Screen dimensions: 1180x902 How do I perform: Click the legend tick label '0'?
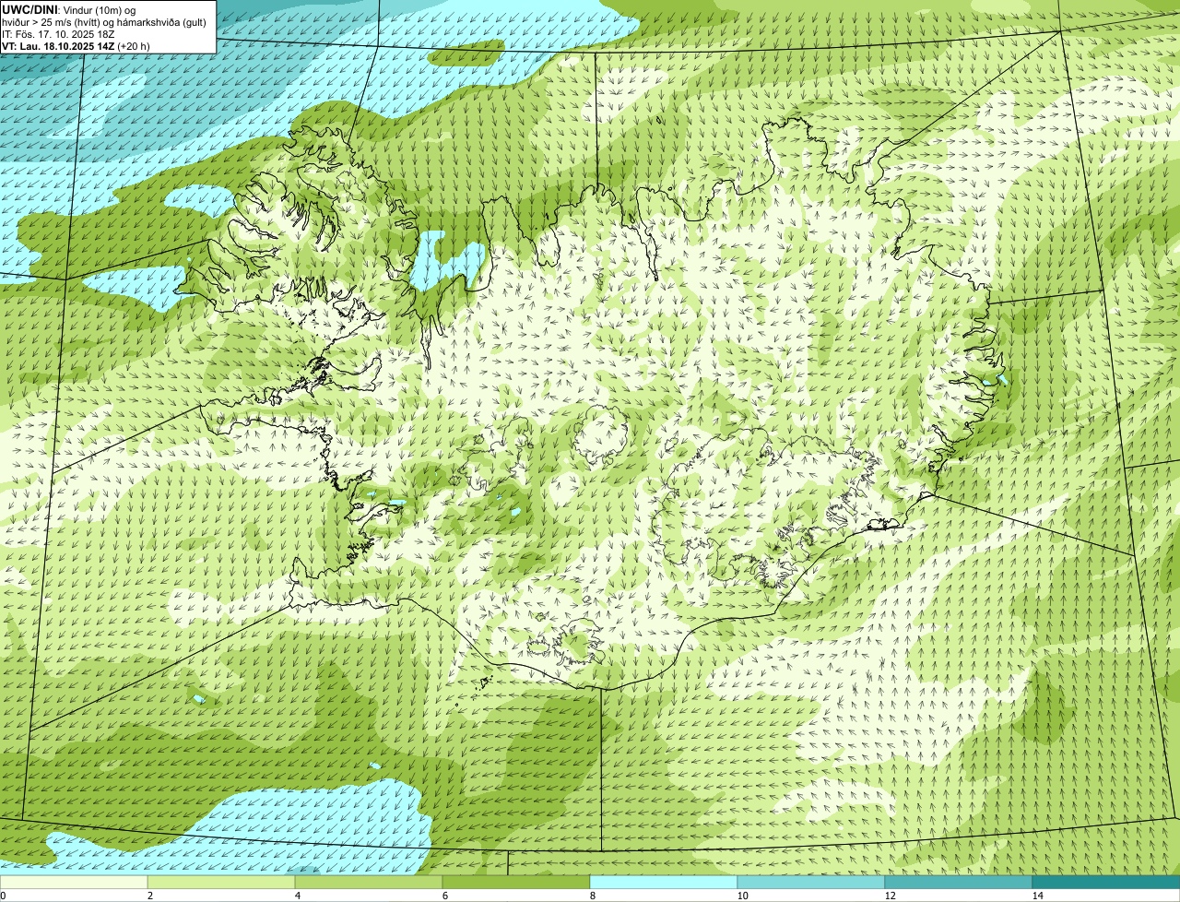pyautogui.click(x=3, y=896)
